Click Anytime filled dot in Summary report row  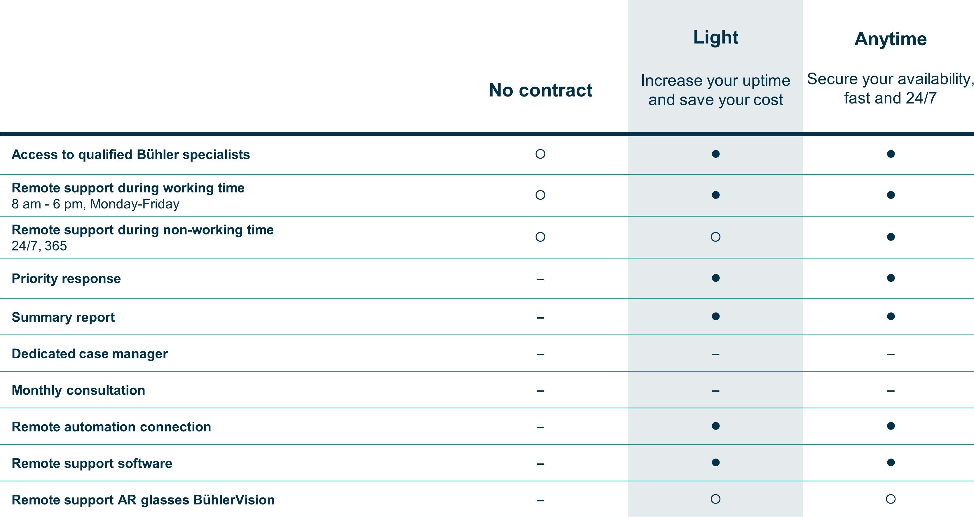pyautogui.click(x=891, y=316)
